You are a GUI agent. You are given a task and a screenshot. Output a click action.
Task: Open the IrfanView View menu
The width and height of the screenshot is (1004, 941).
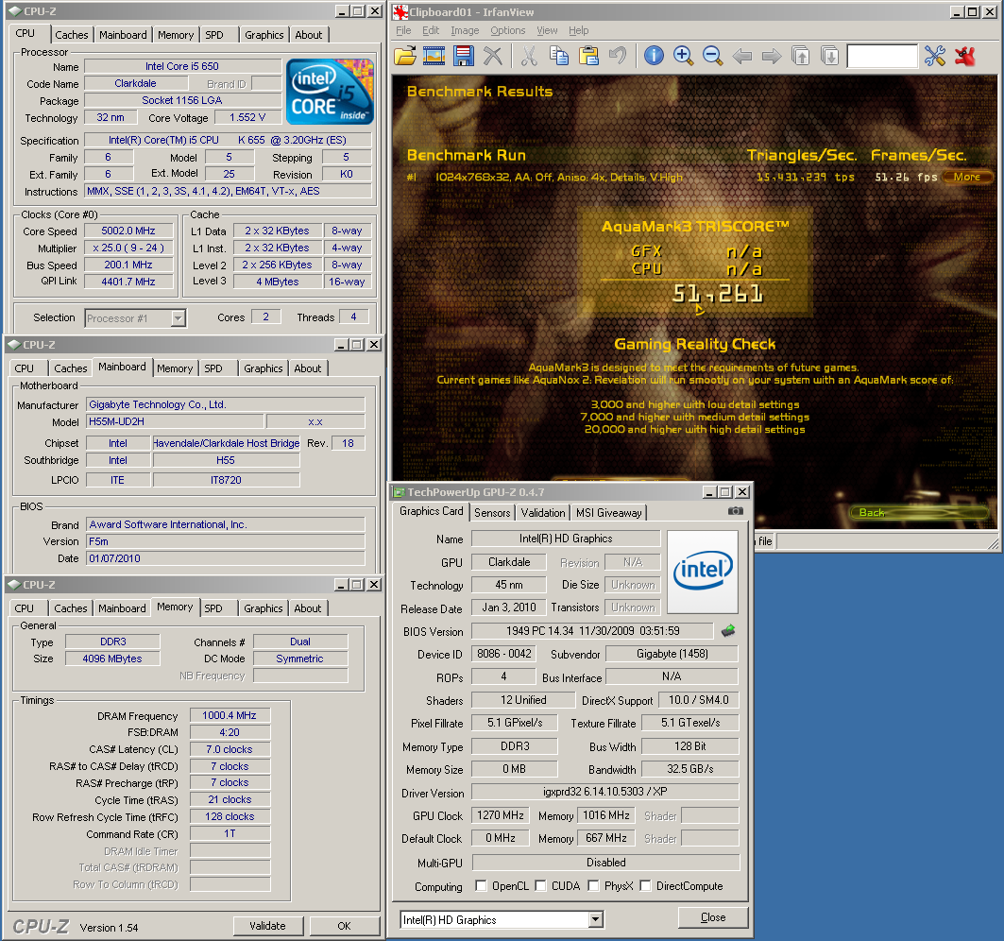pos(547,31)
